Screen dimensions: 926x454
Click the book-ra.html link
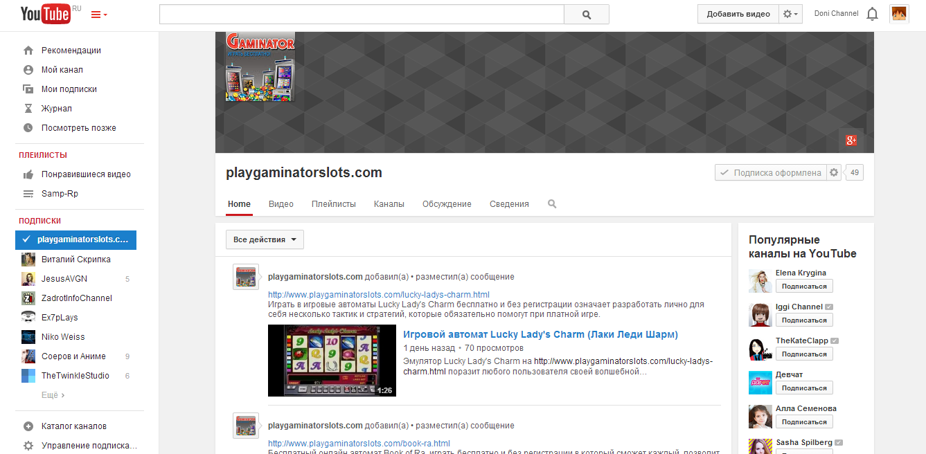tap(359, 444)
